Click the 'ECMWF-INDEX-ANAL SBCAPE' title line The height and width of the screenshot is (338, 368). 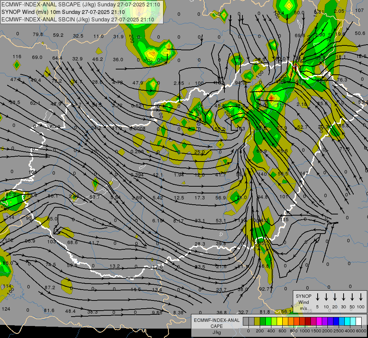[x=81, y=5]
